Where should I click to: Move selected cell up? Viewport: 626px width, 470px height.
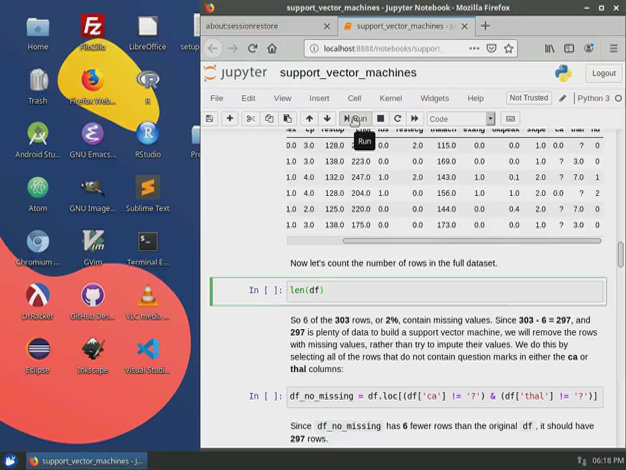tap(309, 119)
